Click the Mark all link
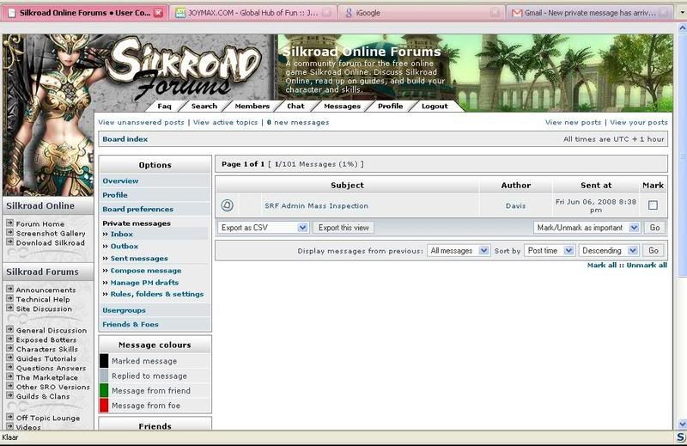687x446 pixels. [x=602, y=265]
